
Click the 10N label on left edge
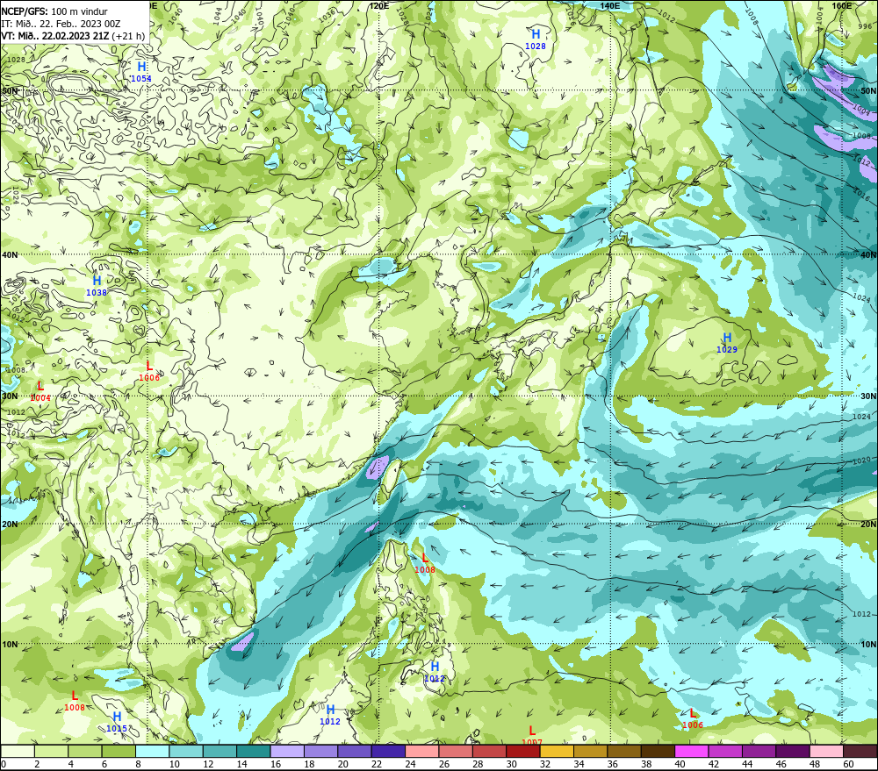(10, 645)
